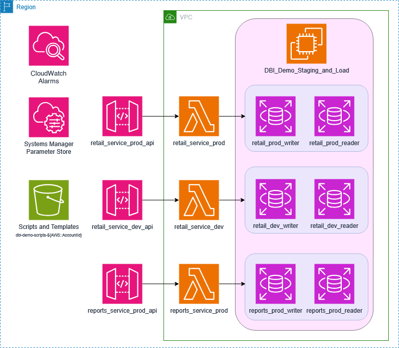The image size is (399, 348).
Task: Click the retail_service_prod label text
Action: tap(199, 143)
